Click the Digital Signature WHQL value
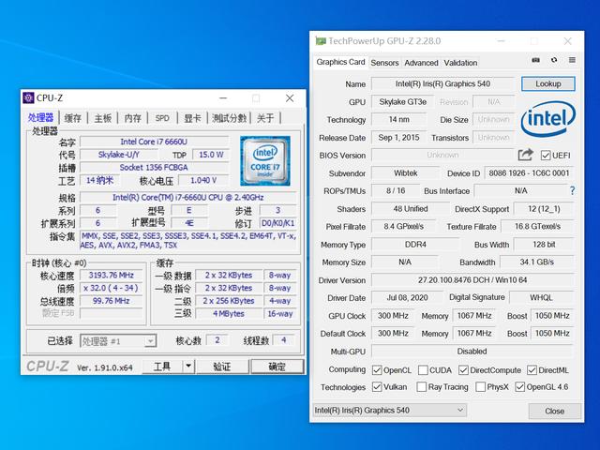600x450 pixels. 541,298
